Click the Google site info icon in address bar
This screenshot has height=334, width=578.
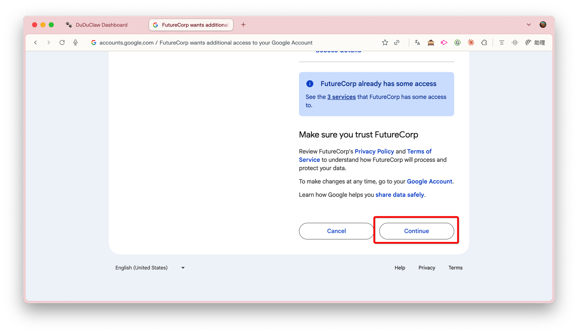coord(94,42)
